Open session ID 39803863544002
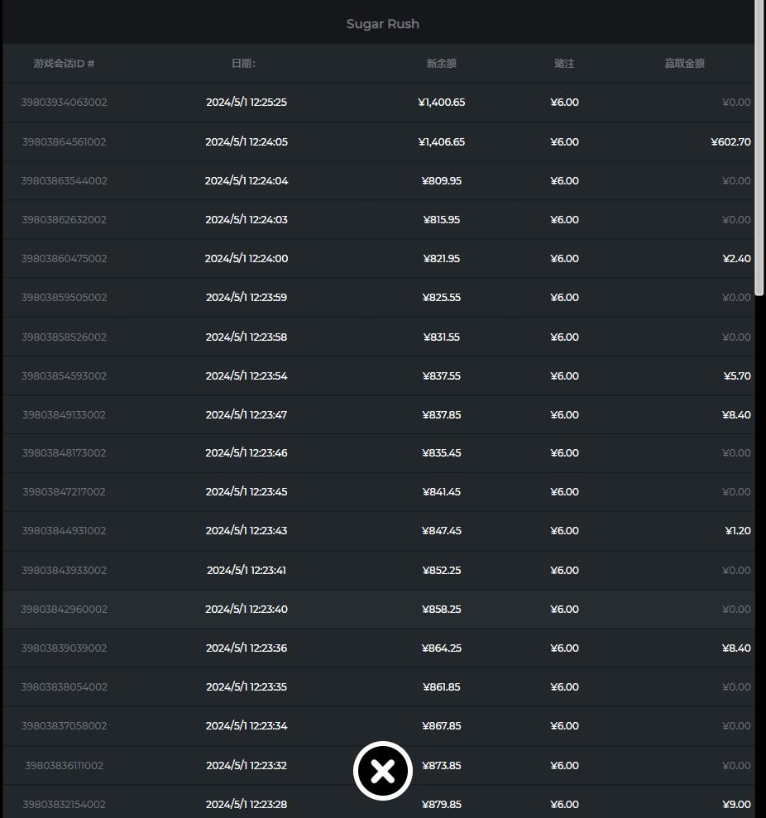Image resolution: width=766 pixels, height=818 pixels. (65, 180)
